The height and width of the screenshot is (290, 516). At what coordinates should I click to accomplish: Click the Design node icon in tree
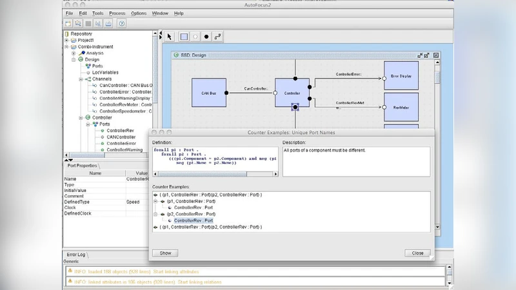[x=80, y=60]
